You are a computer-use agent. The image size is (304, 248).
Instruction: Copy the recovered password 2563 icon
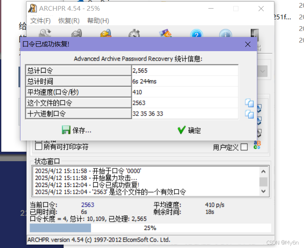coord(249,103)
